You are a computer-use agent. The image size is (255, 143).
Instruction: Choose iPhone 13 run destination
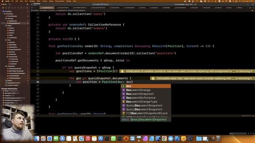click(x=105, y=4)
